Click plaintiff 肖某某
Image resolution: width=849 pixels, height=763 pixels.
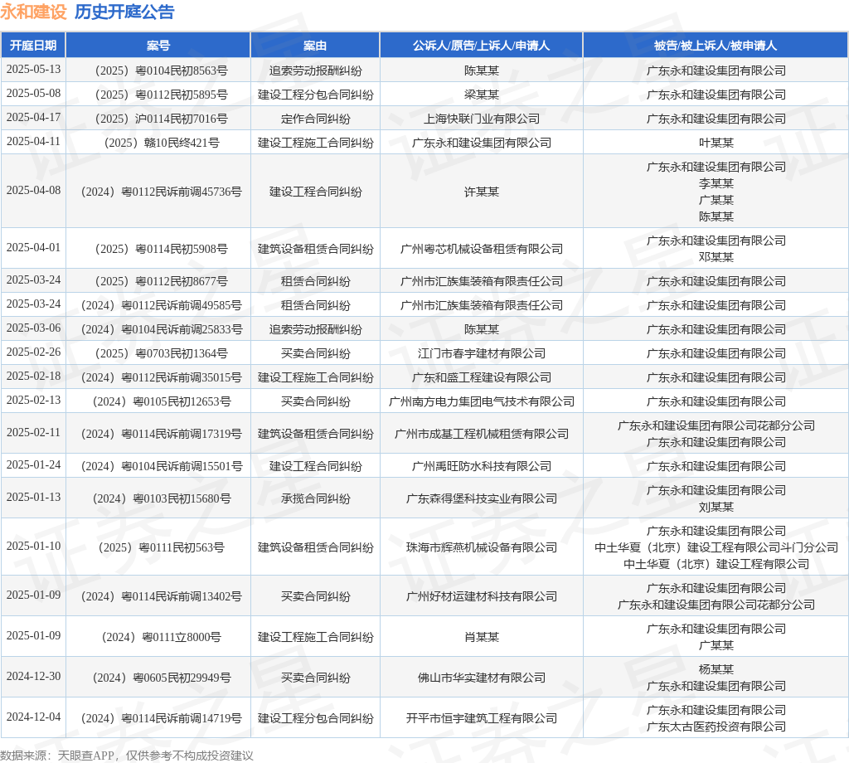[x=482, y=638]
